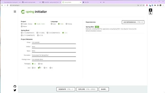Close the Spring Initializr tab
165x93 pixels.
click(80, 2)
